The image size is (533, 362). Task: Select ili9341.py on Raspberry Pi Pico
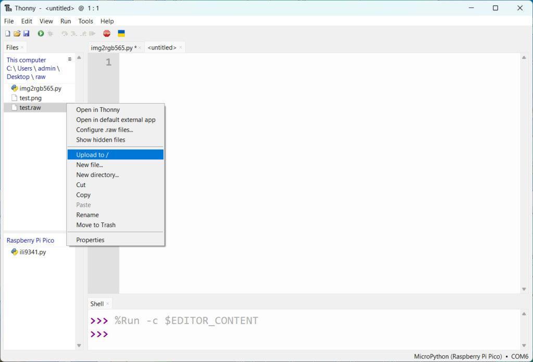[x=32, y=252]
